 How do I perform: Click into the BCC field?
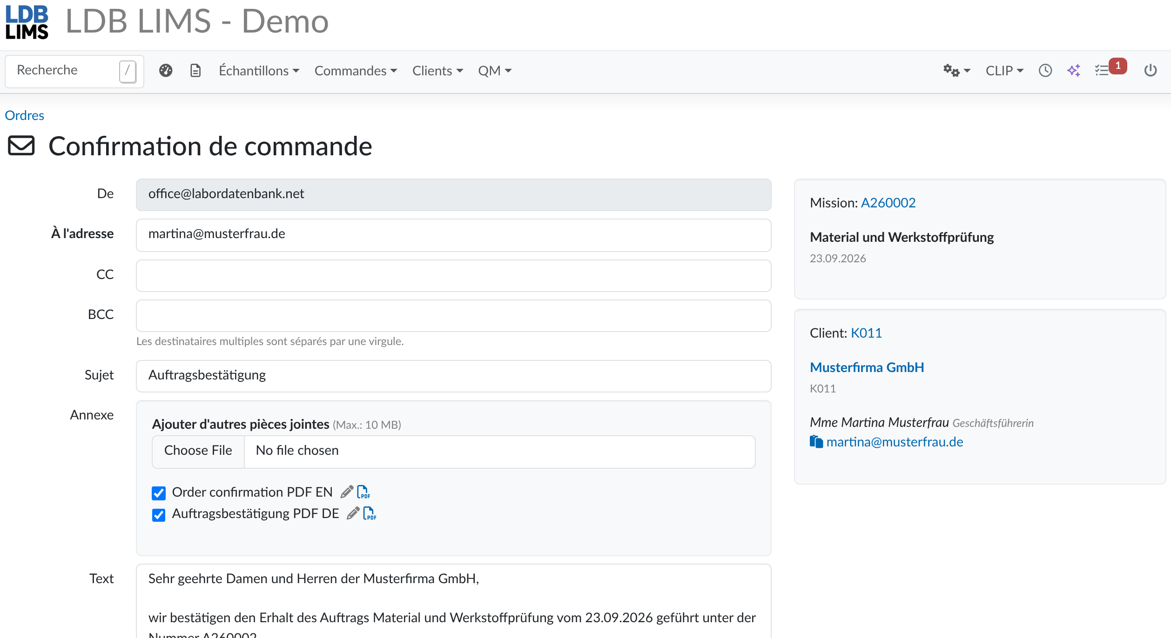(x=453, y=316)
